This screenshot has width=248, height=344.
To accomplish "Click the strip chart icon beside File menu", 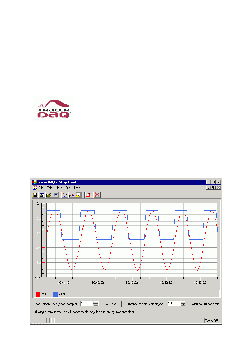I will pos(35,188).
